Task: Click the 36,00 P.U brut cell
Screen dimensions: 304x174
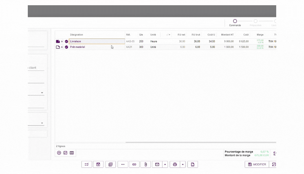Action: tap(197, 41)
